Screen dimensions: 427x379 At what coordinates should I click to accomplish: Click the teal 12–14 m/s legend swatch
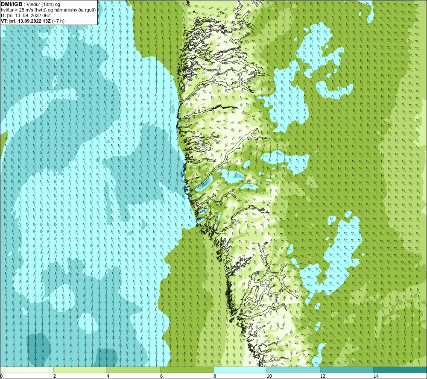347,370
